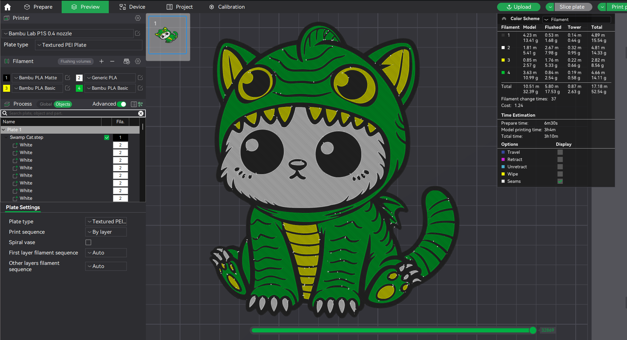The height and width of the screenshot is (340, 627).
Task: Show Retract points in display options
Action: pyautogui.click(x=560, y=160)
